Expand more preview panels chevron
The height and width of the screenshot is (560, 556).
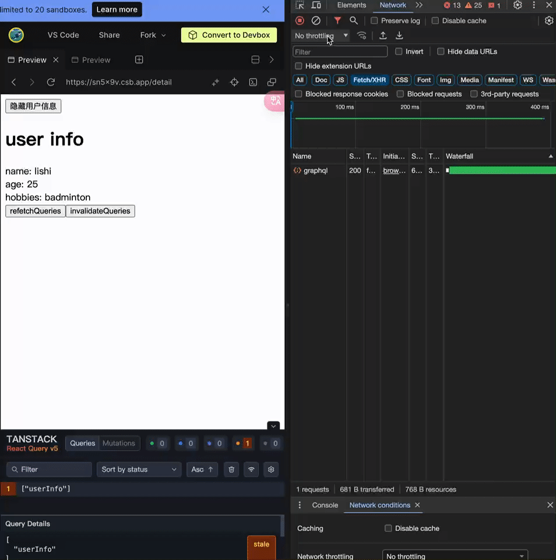pyautogui.click(x=272, y=59)
